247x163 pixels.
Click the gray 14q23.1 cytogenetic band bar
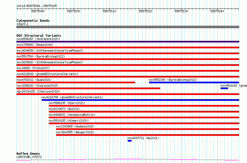coord(128,27)
